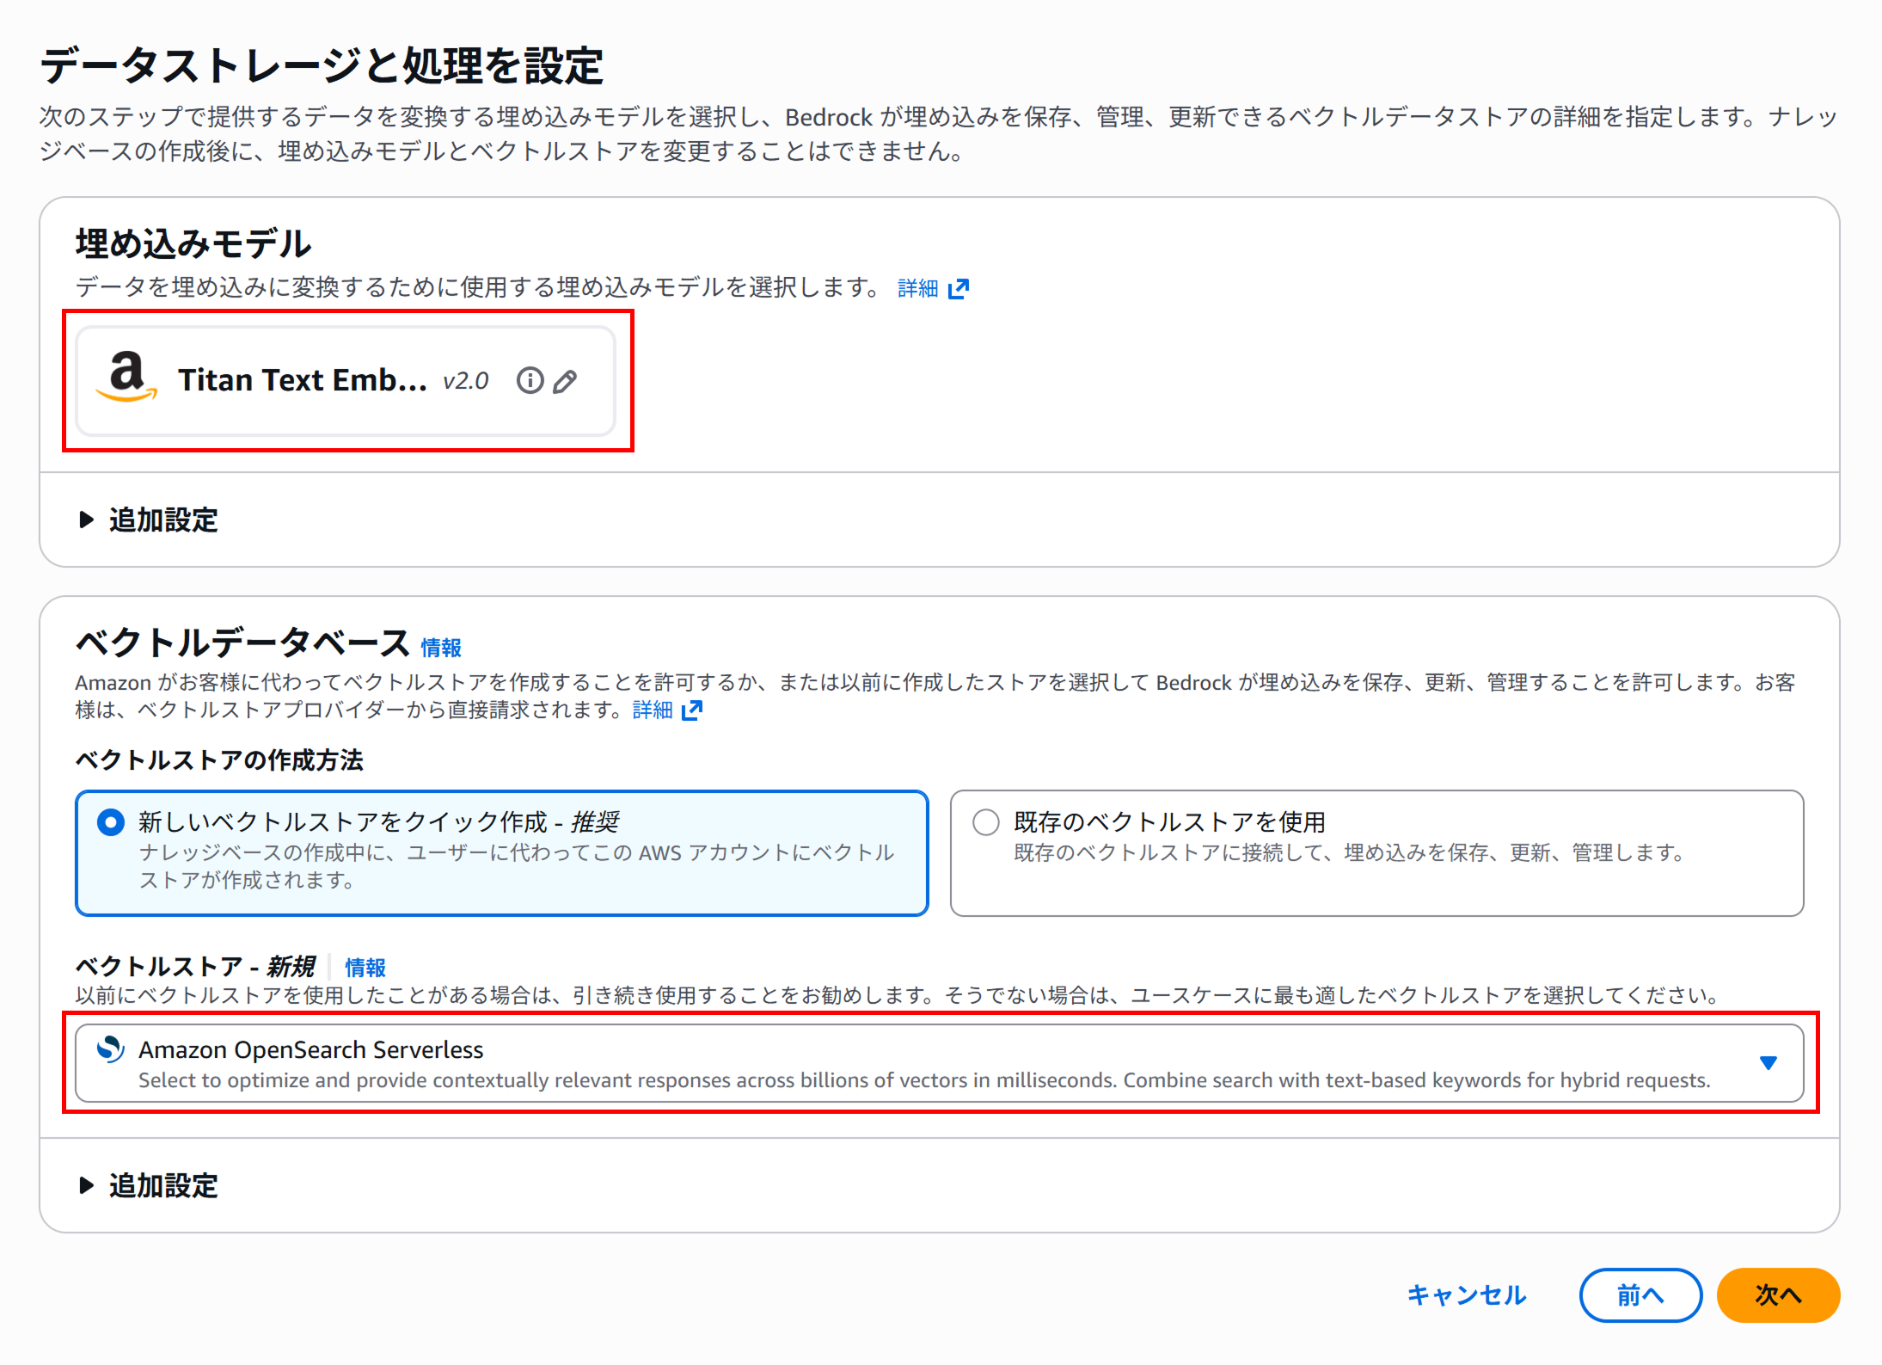The image size is (1882, 1365).
Task: Click external link icon in vector database description
Action: (x=692, y=710)
